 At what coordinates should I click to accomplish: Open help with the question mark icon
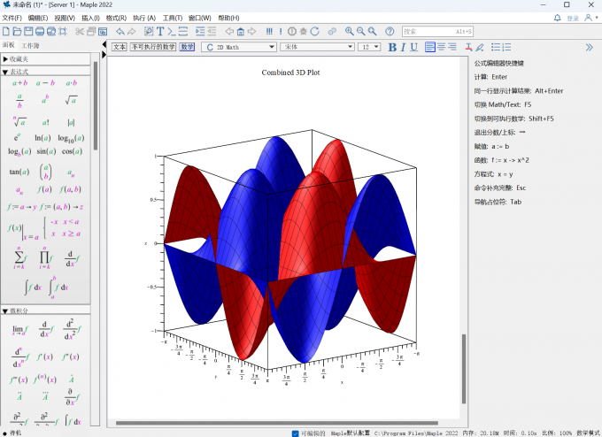(x=390, y=32)
